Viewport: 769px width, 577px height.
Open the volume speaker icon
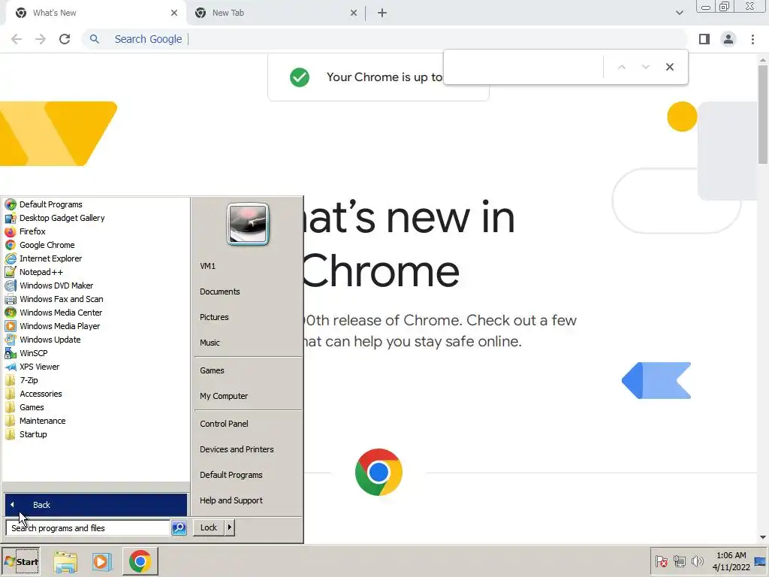click(697, 560)
